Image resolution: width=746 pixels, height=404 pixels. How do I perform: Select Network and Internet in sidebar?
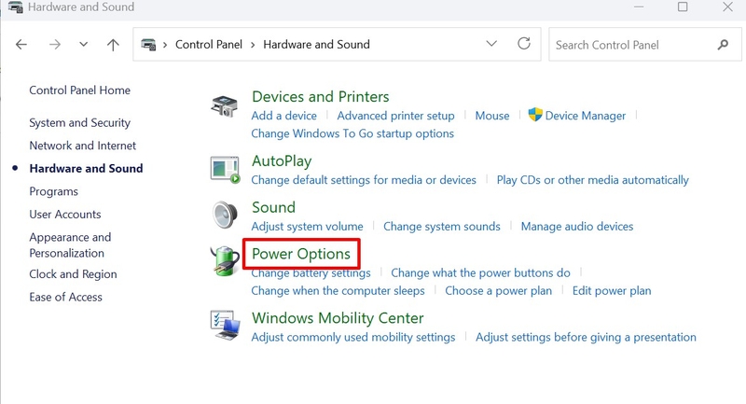(x=83, y=146)
